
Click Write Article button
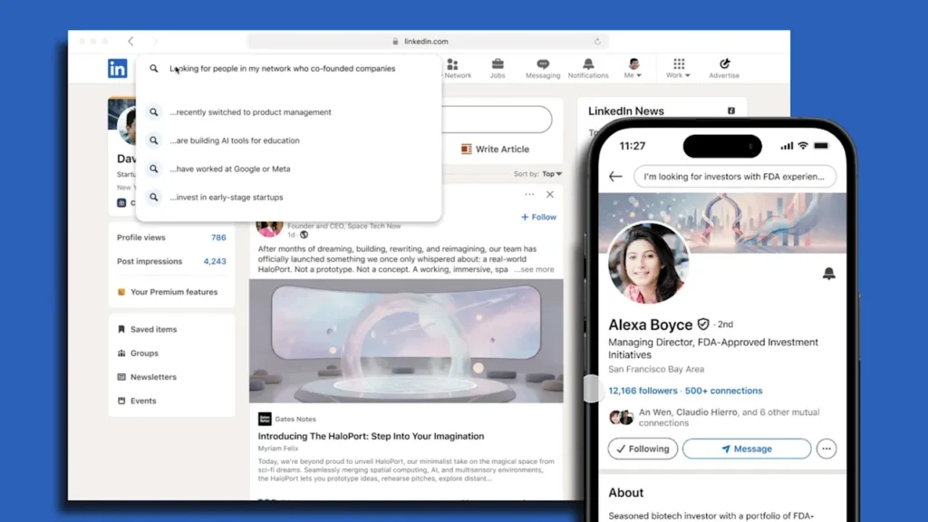pyautogui.click(x=496, y=149)
